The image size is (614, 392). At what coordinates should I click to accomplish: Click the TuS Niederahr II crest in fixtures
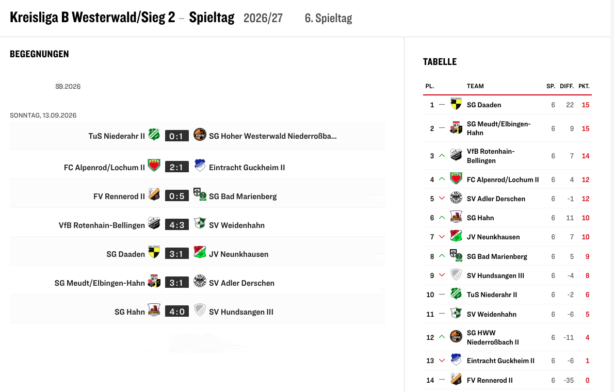[154, 135]
